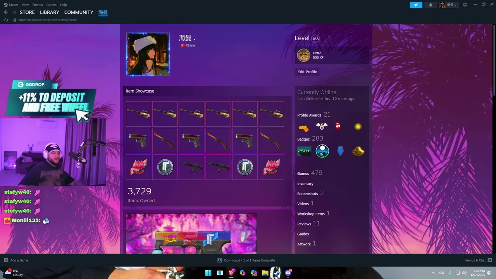
Task: Open the blue megaphone announcements button
Action: pyautogui.click(x=416, y=5)
